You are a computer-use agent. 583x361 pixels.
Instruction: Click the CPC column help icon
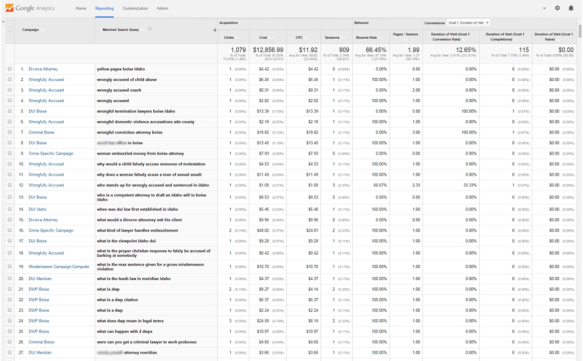pos(307,38)
